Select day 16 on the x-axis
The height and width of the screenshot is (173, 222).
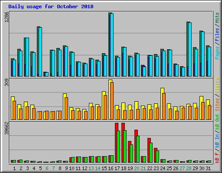click(x=111, y=168)
